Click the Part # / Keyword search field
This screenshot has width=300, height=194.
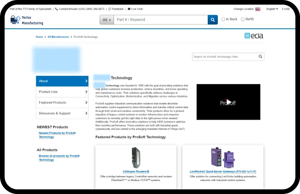(x=161, y=19)
